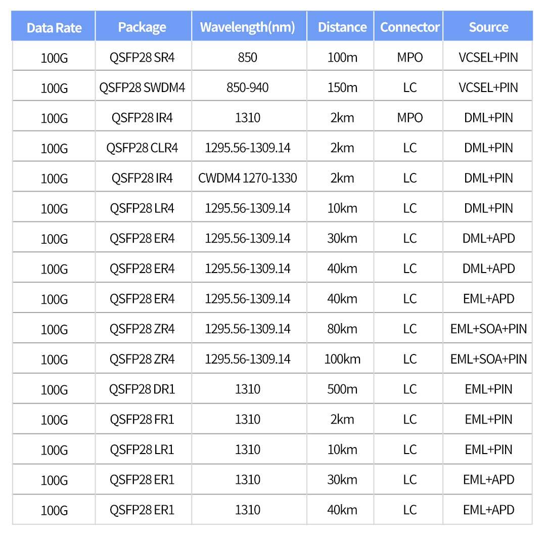Click the QSFP28 LR4 package cell
546x537 pixels.
(142, 208)
